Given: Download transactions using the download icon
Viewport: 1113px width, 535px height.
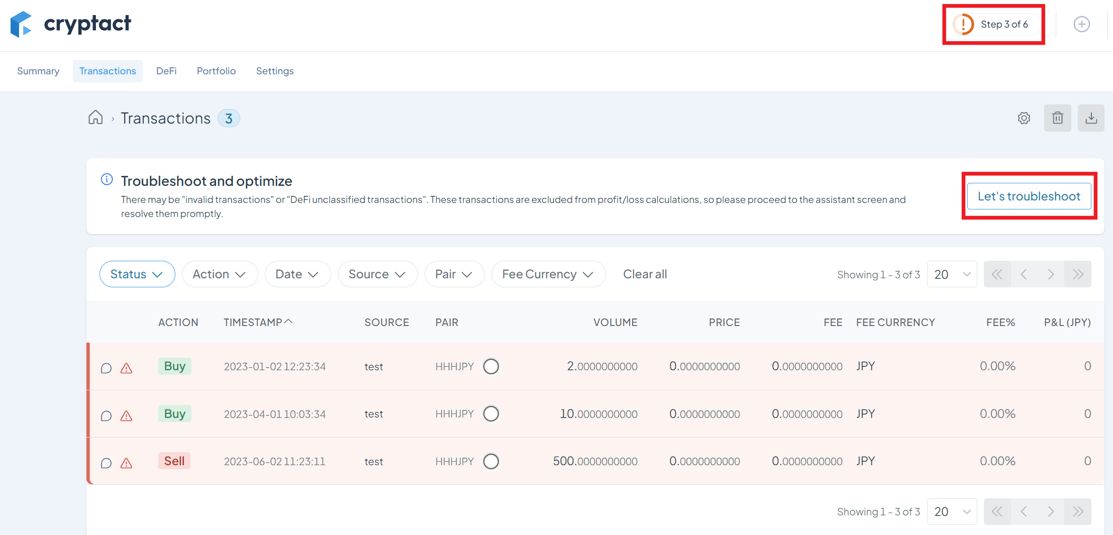Looking at the screenshot, I should pyautogui.click(x=1091, y=118).
